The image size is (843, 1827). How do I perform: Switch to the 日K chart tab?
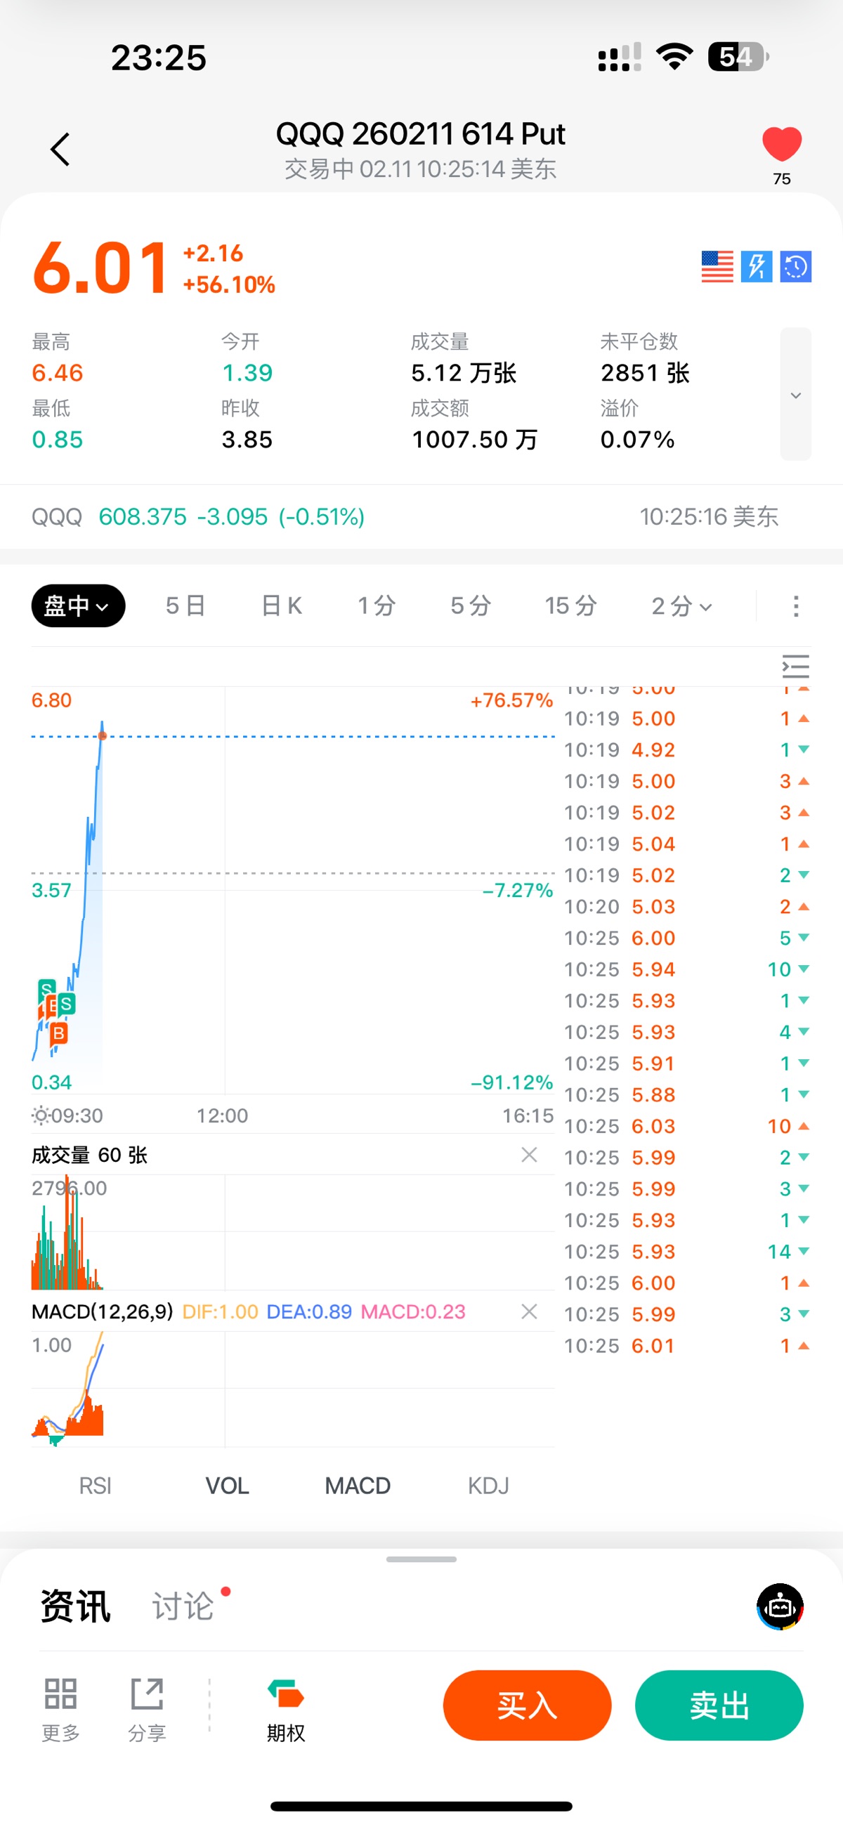pyautogui.click(x=282, y=605)
